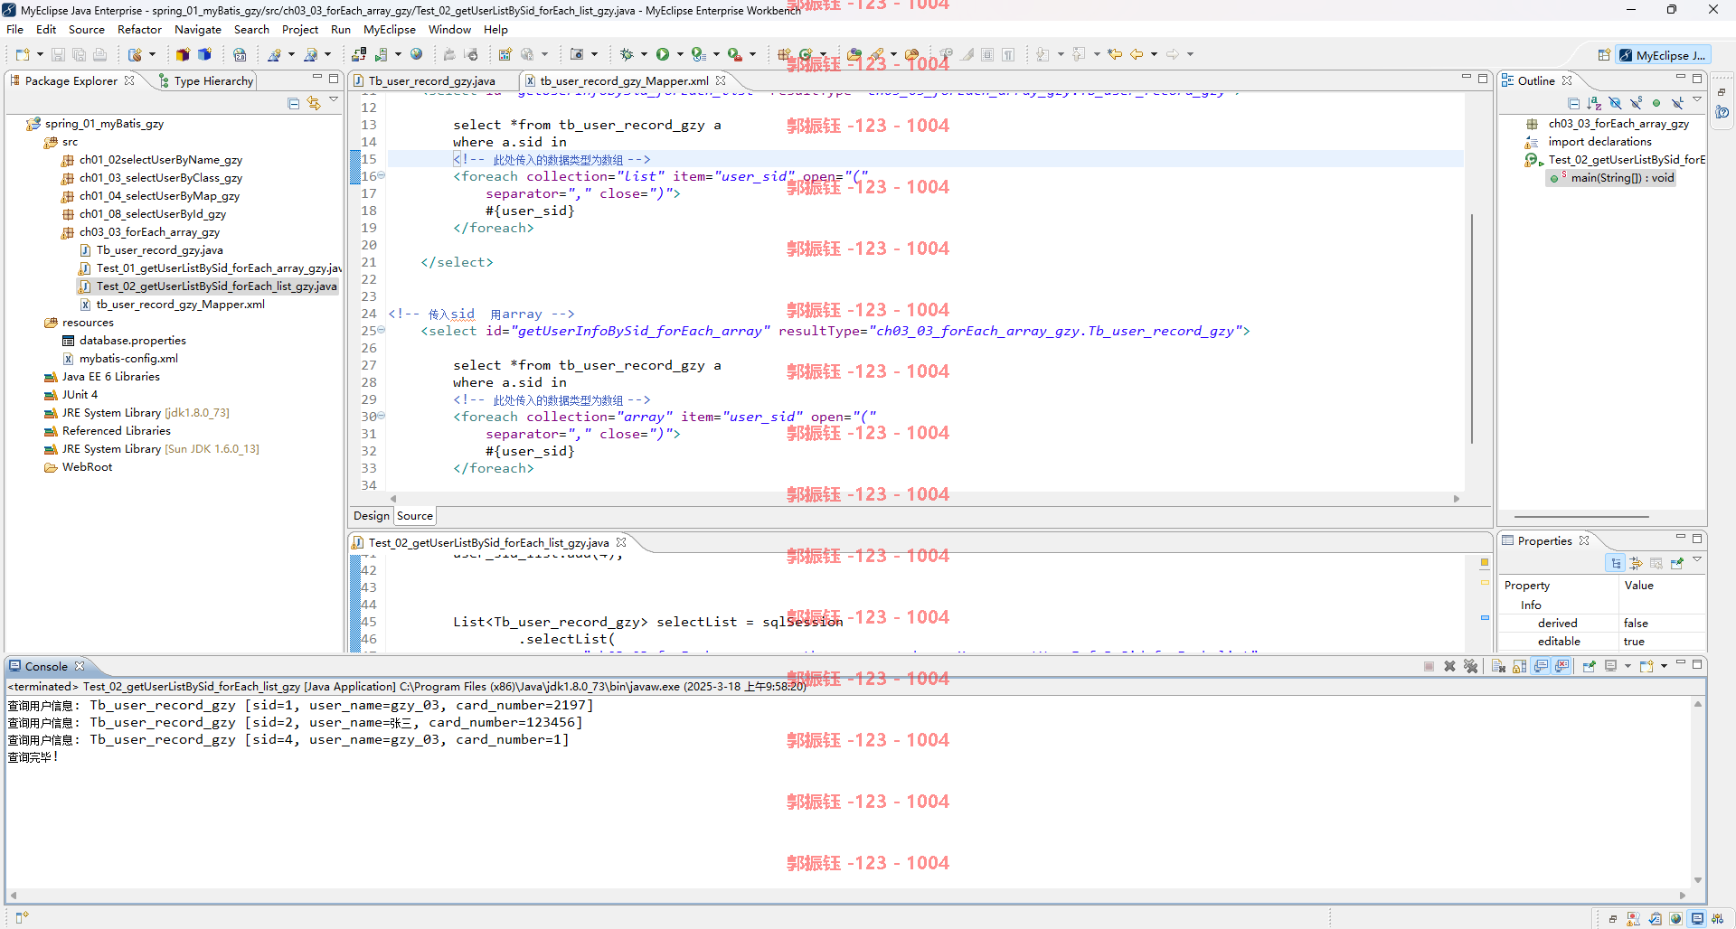Click Clear Console icon
Viewport: 1736px width, 929px height.
click(1498, 666)
